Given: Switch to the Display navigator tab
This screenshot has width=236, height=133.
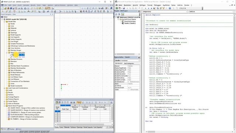Looking at the screenshot, I should click(x=11, y=129).
